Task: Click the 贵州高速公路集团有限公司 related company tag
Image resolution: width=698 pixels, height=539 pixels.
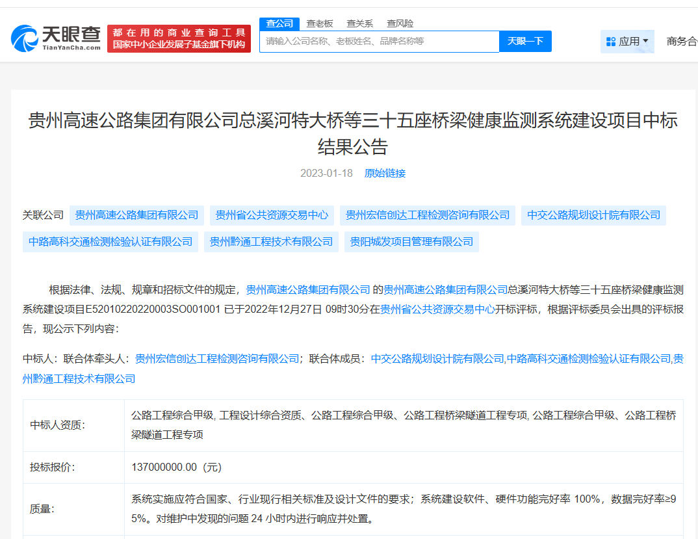Action: [136, 215]
